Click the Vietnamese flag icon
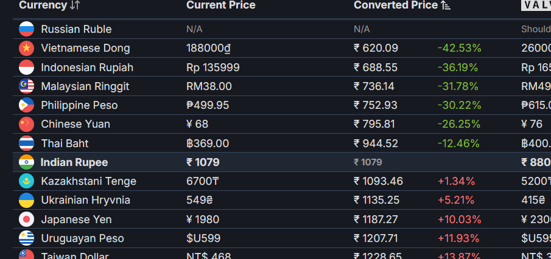This screenshot has height=259, width=551. pyautogui.click(x=26, y=48)
